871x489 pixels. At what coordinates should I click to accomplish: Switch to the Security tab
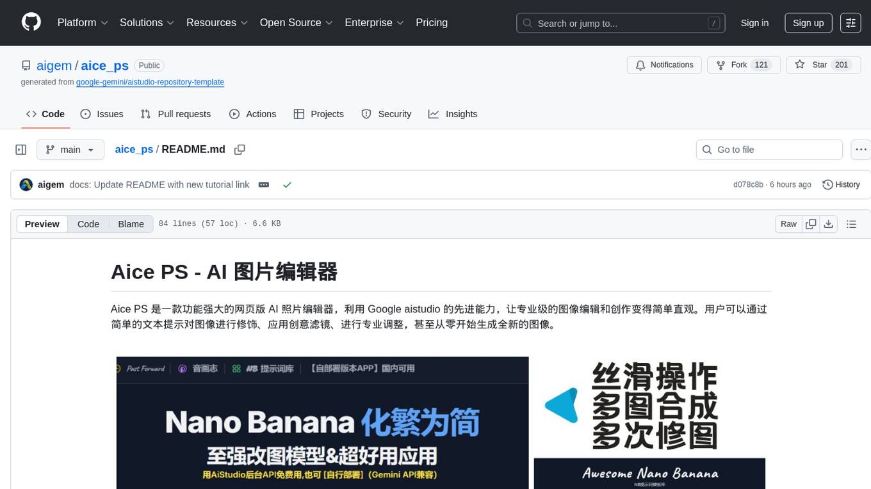pos(386,114)
